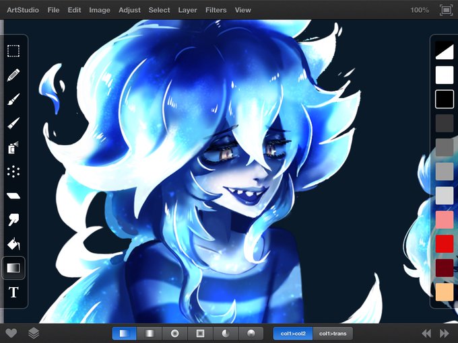Open the File menu
The height and width of the screenshot is (343, 458).
point(53,10)
